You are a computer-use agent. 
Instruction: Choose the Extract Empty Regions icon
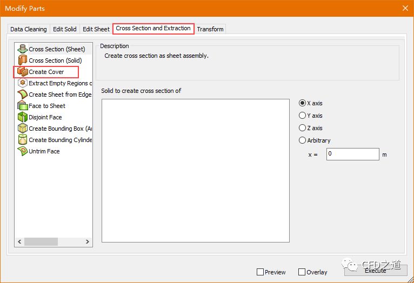pyautogui.click(x=22, y=83)
